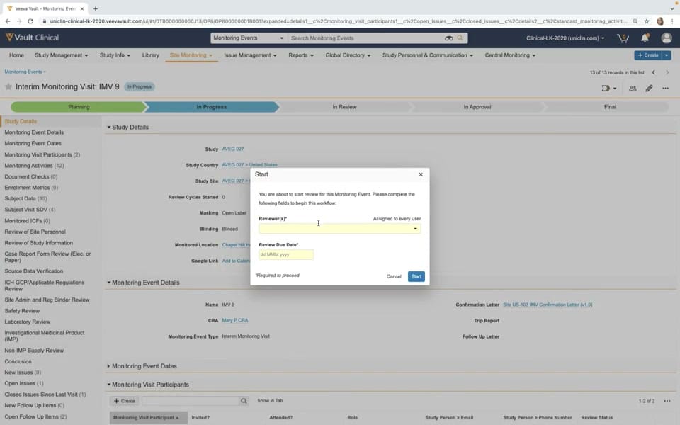
Task: Go to previous record arrow
Action: 654,72
